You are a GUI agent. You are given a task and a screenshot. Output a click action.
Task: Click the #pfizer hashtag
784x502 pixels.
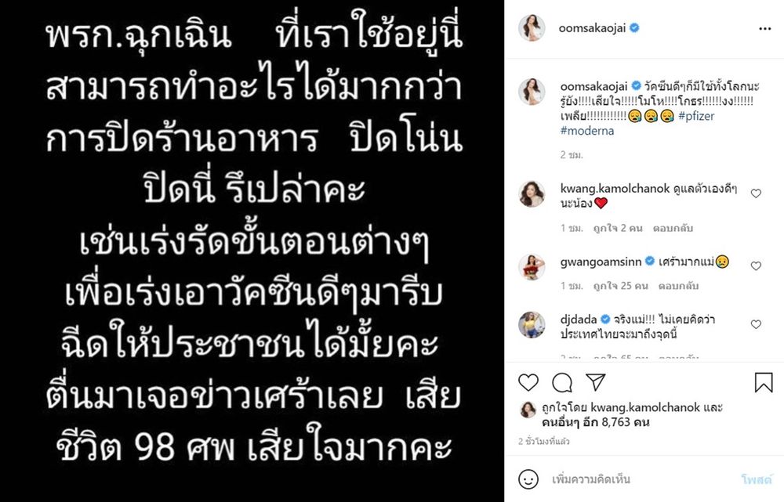pyautogui.click(x=696, y=116)
